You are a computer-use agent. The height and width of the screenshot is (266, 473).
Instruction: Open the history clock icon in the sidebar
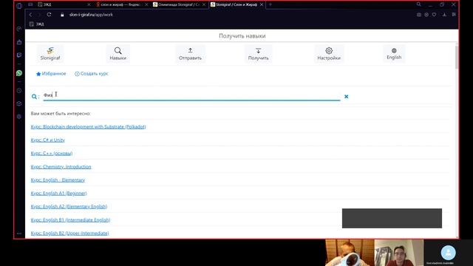pyautogui.click(x=19, y=90)
